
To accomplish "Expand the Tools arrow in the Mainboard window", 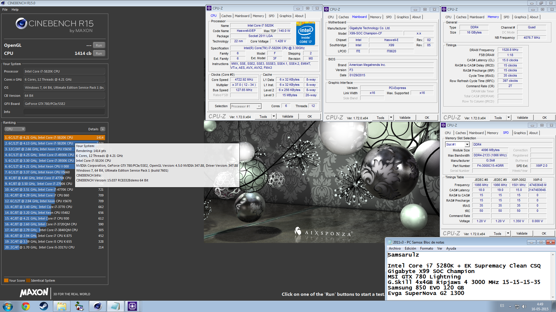I will click(391, 118).
